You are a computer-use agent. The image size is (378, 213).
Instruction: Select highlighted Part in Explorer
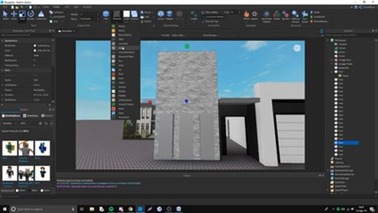pyautogui.click(x=347, y=143)
